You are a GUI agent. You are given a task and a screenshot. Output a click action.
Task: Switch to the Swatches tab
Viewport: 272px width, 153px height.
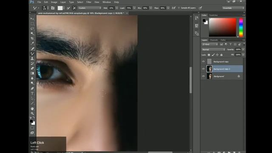point(213,15)
